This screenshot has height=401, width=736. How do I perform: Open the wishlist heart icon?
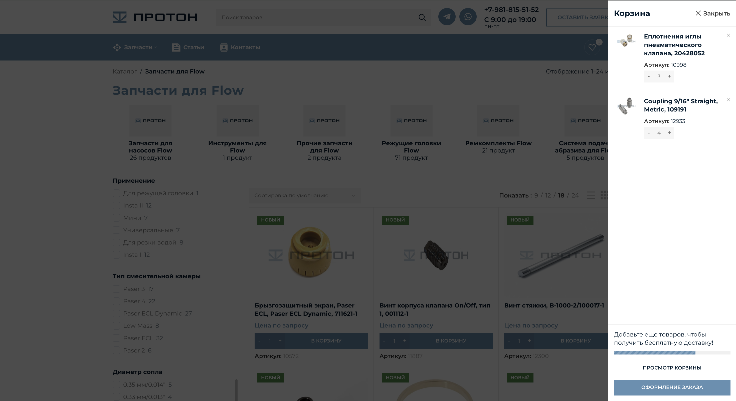(592, 47)
